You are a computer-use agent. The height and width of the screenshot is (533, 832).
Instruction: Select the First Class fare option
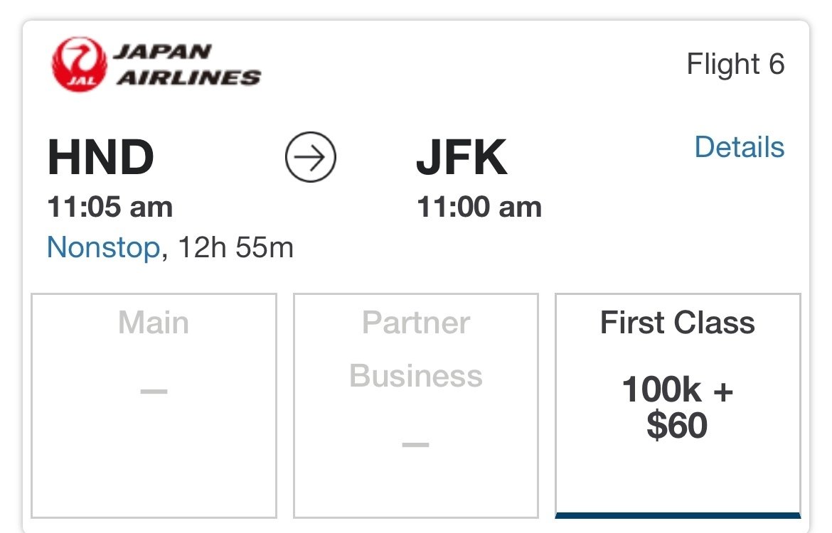coord(677,405)
